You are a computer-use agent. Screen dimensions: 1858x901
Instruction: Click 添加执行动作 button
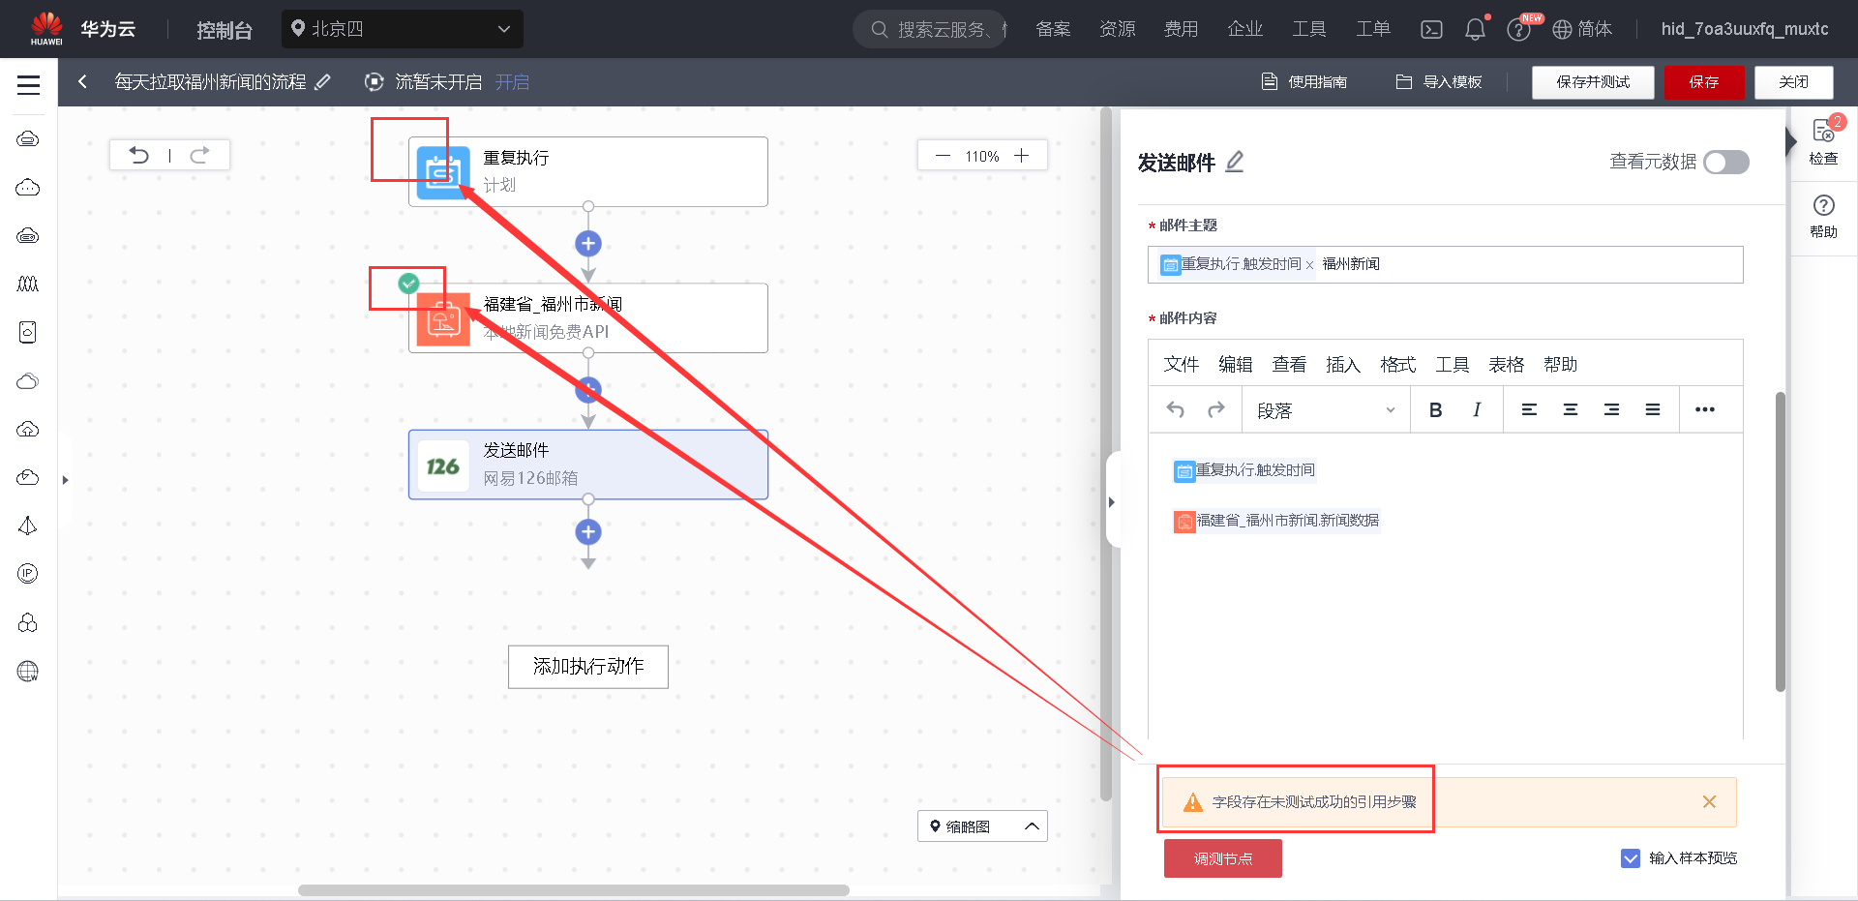pyautogui.click(x=588, y=667)
